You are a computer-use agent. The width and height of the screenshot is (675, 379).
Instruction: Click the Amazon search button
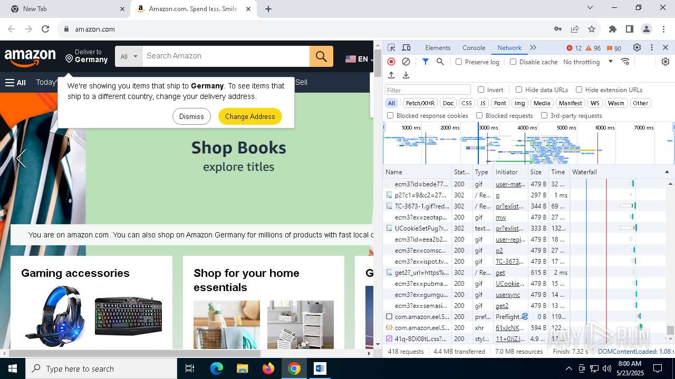pos(321,56)
